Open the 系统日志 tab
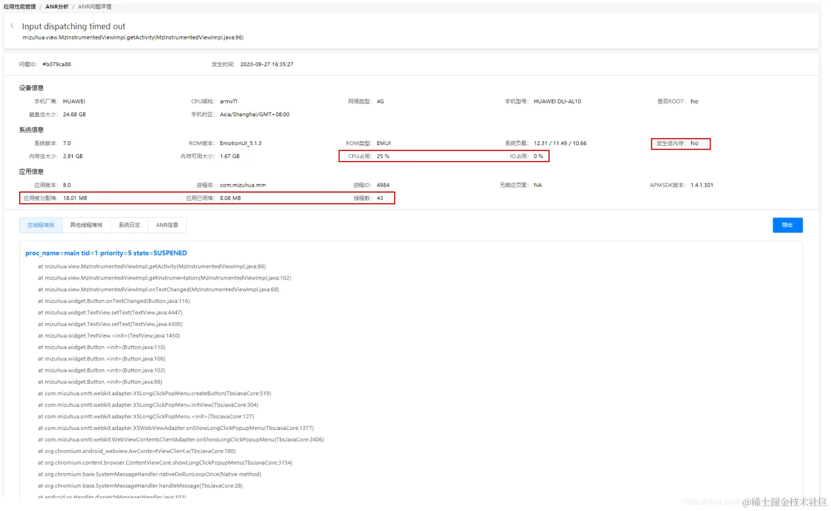 (129, 225)
